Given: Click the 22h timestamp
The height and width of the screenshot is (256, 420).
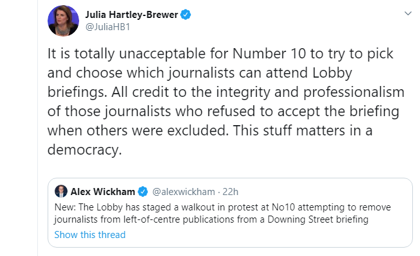Looking at the screenshot, I should [230, 192].
